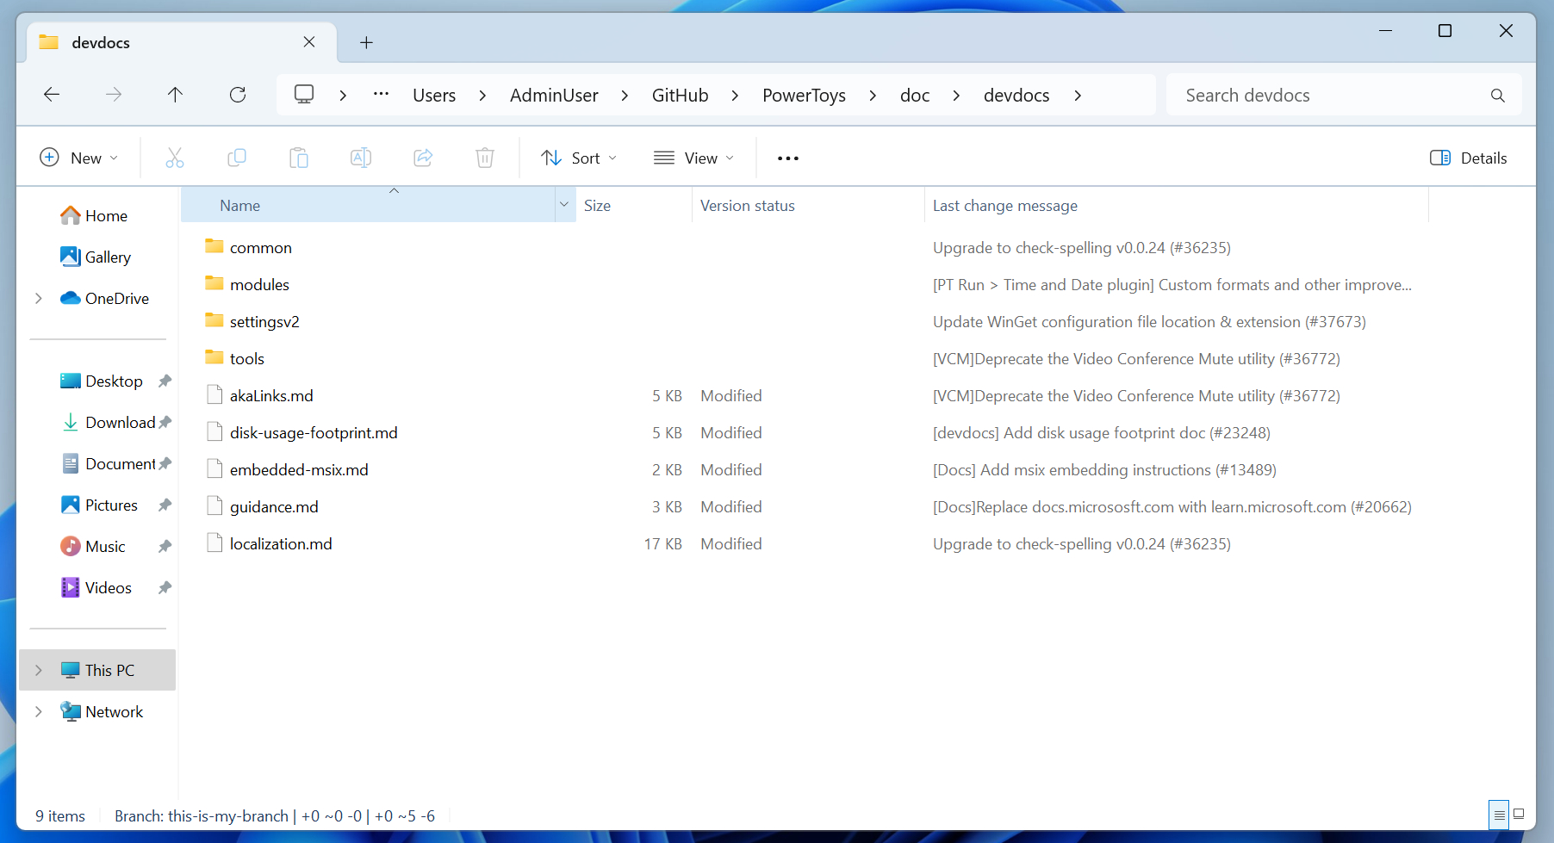1554x843 pixels.
Task: Click the Delete trash icon
Action: coord(485,158)
